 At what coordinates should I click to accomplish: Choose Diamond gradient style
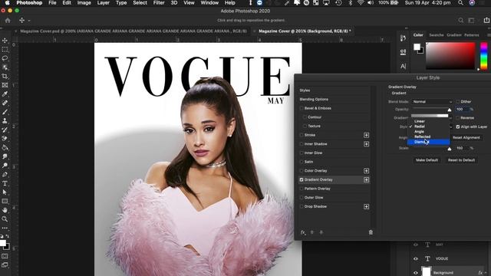point(428,142)
